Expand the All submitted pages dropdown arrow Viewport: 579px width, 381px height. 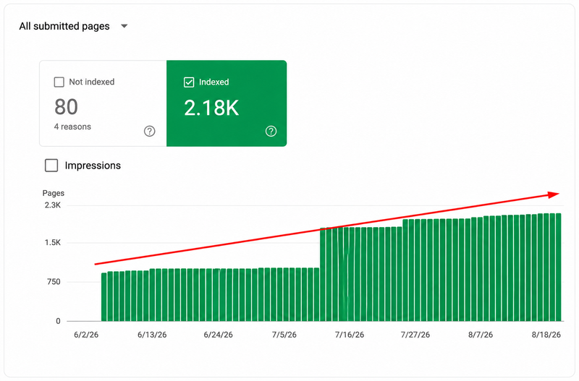tap(124, 26)
